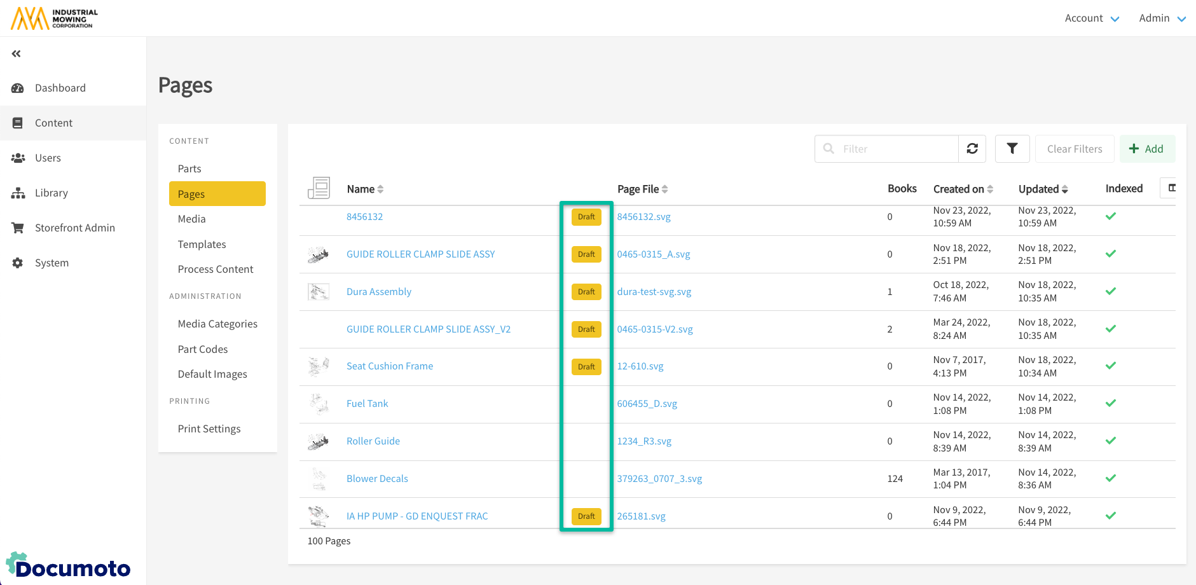Click the refresh icon beside Filter
Viewport: 1196px width, 585px height.
(972, 149)
